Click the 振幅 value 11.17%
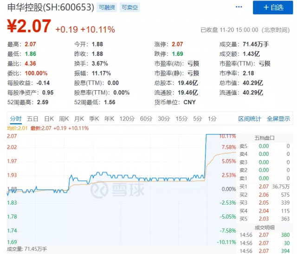 (101, 74)
